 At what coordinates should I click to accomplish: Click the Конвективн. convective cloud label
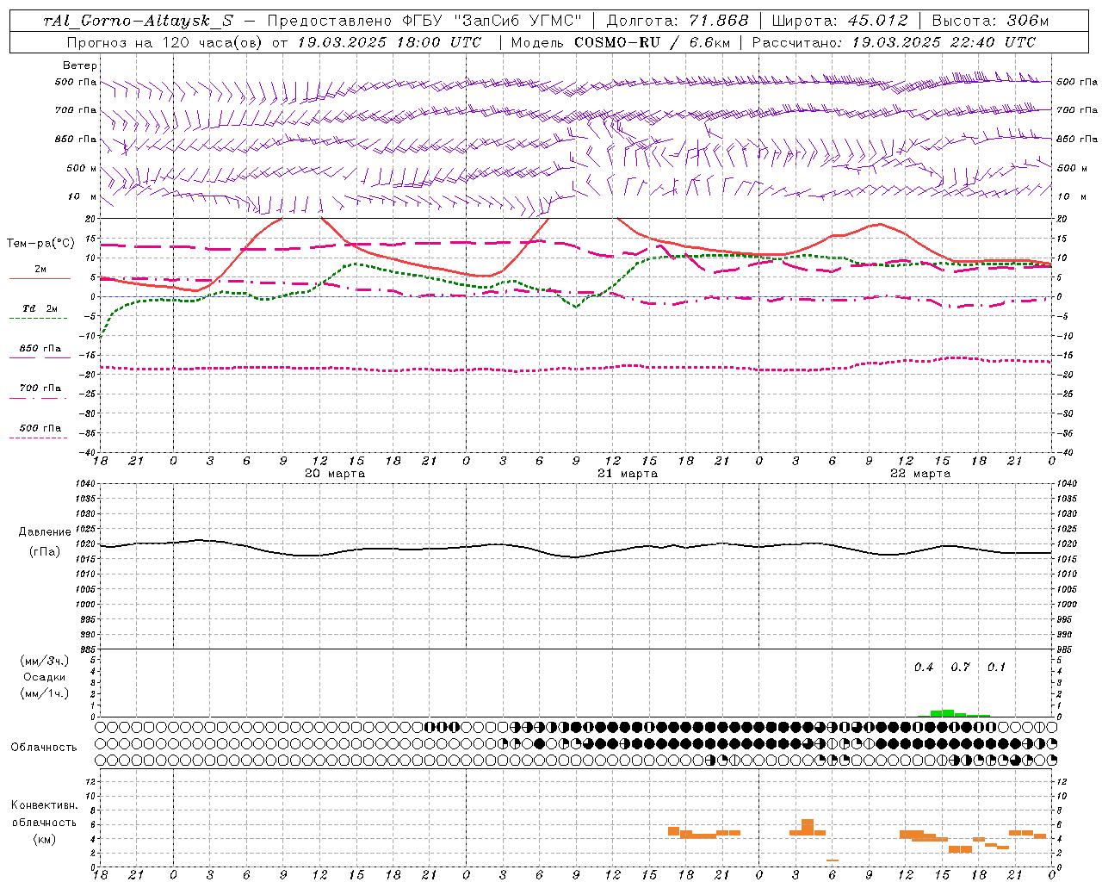(44, 804)
